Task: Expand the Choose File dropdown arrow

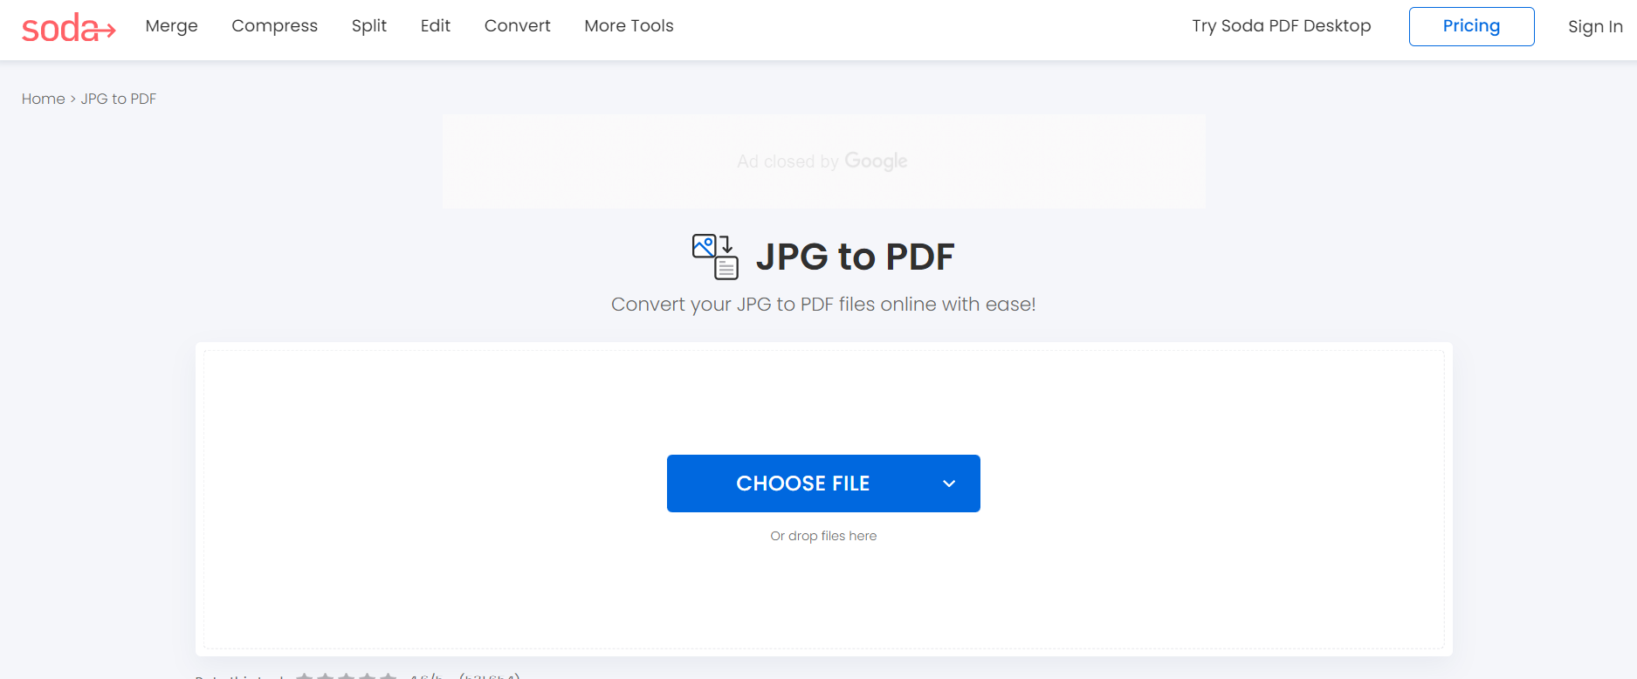Action: (x=949, y=484)
